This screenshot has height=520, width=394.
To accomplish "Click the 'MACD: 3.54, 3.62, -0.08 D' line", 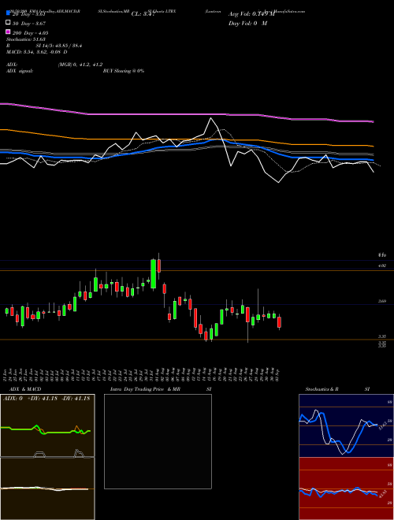I will click(37, 52).
